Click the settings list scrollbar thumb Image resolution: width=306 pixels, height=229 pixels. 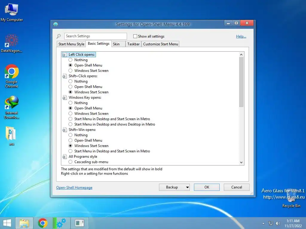[241, 82]
